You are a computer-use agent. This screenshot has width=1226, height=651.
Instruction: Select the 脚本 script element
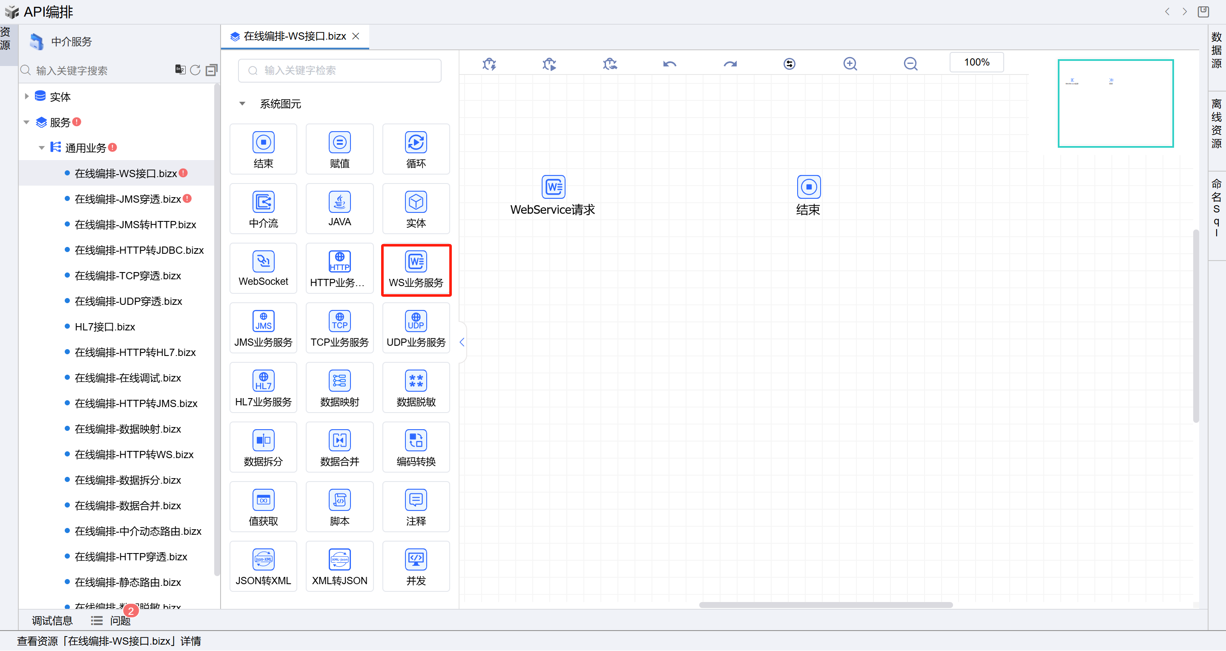pos(339,507)
